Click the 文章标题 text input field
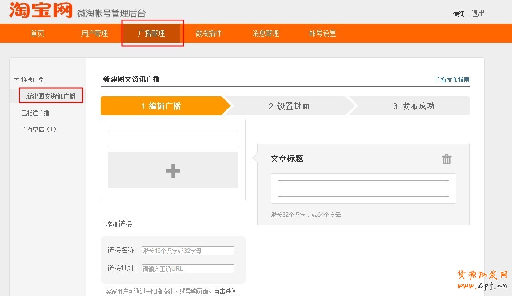 pyautogui.click(x=363, y=188)
